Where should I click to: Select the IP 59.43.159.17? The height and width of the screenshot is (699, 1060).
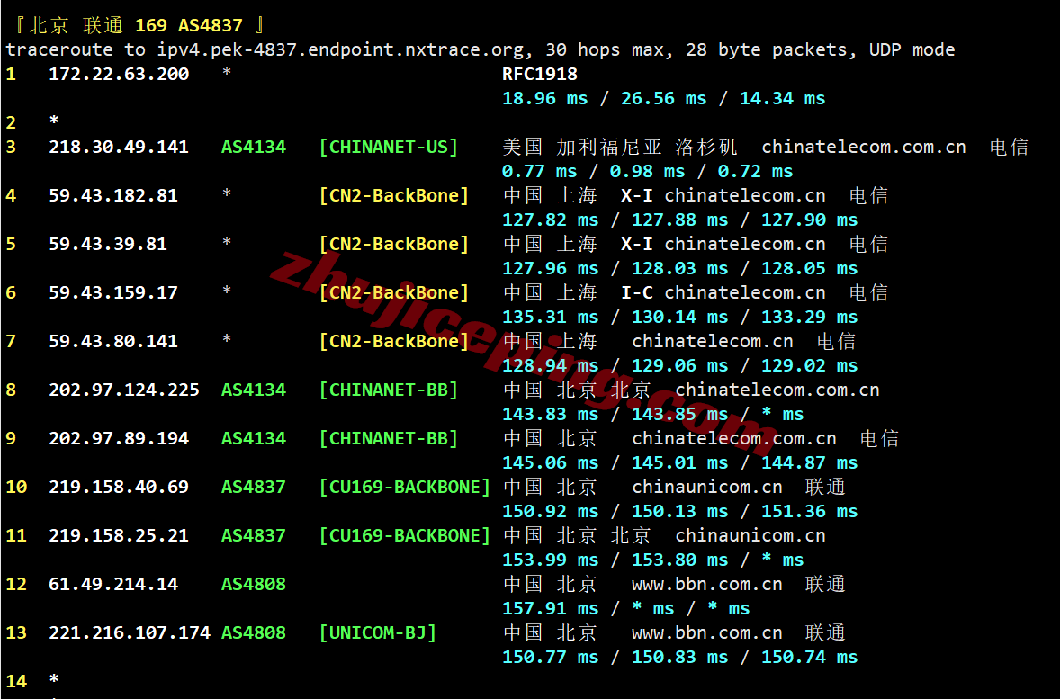113,293
